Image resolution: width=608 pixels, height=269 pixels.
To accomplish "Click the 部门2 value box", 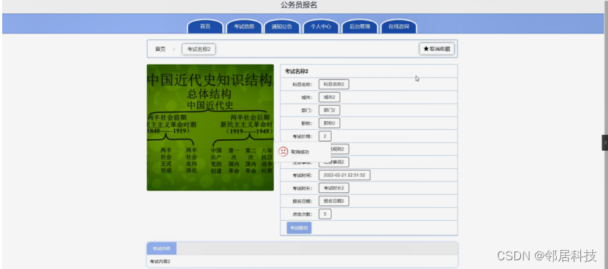I will pyautogui.click(x=329, y=110).
